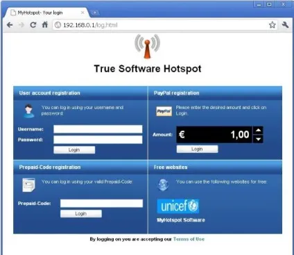This screenshot has height=255, width=294.
Task: Click the User account registration header
Action: 49,93
